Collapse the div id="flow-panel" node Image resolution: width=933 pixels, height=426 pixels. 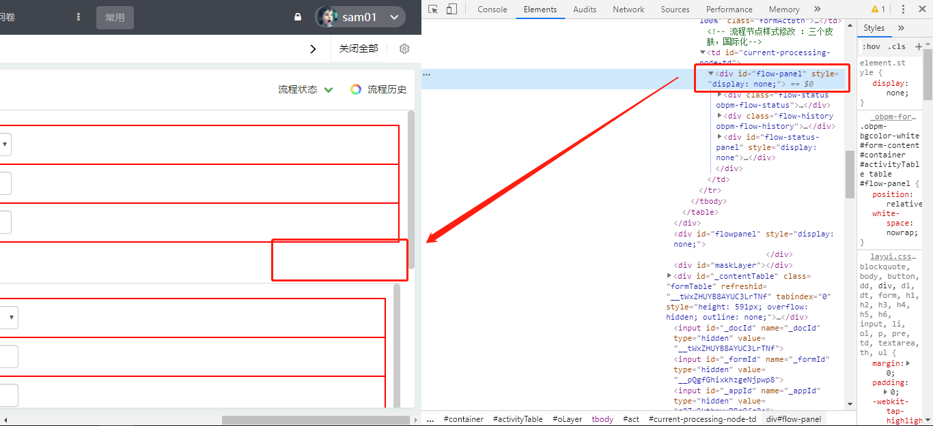coord(711,74)
